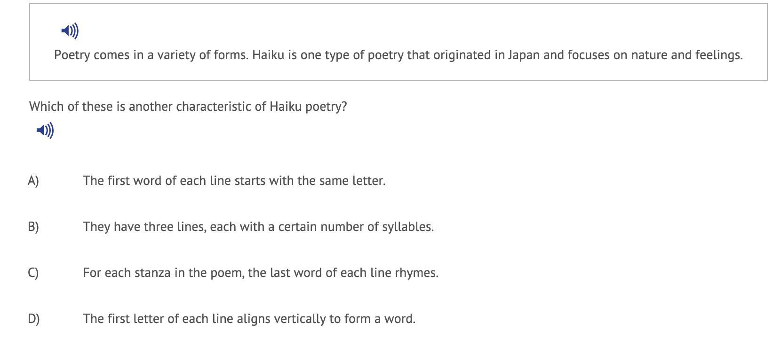Screen dimensions: 781x354
Task: Choose "The first letter of each line aligns" answer
Action: point(249,319)
